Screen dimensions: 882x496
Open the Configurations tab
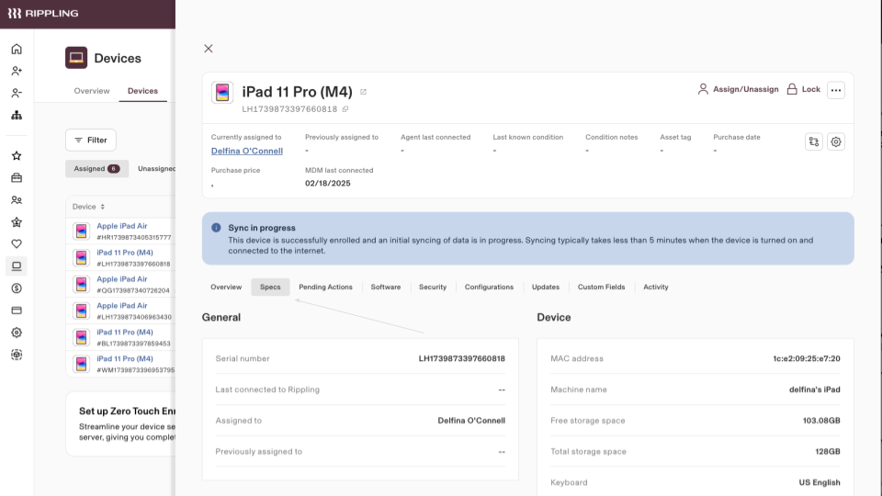coord(489,287)
